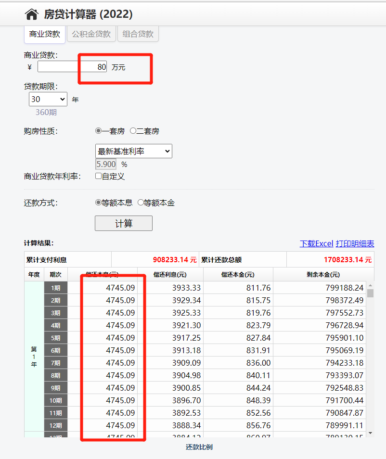386x459 pixels.
Task: Select the 一套房 radio button
Action: [x=99, y=131]
